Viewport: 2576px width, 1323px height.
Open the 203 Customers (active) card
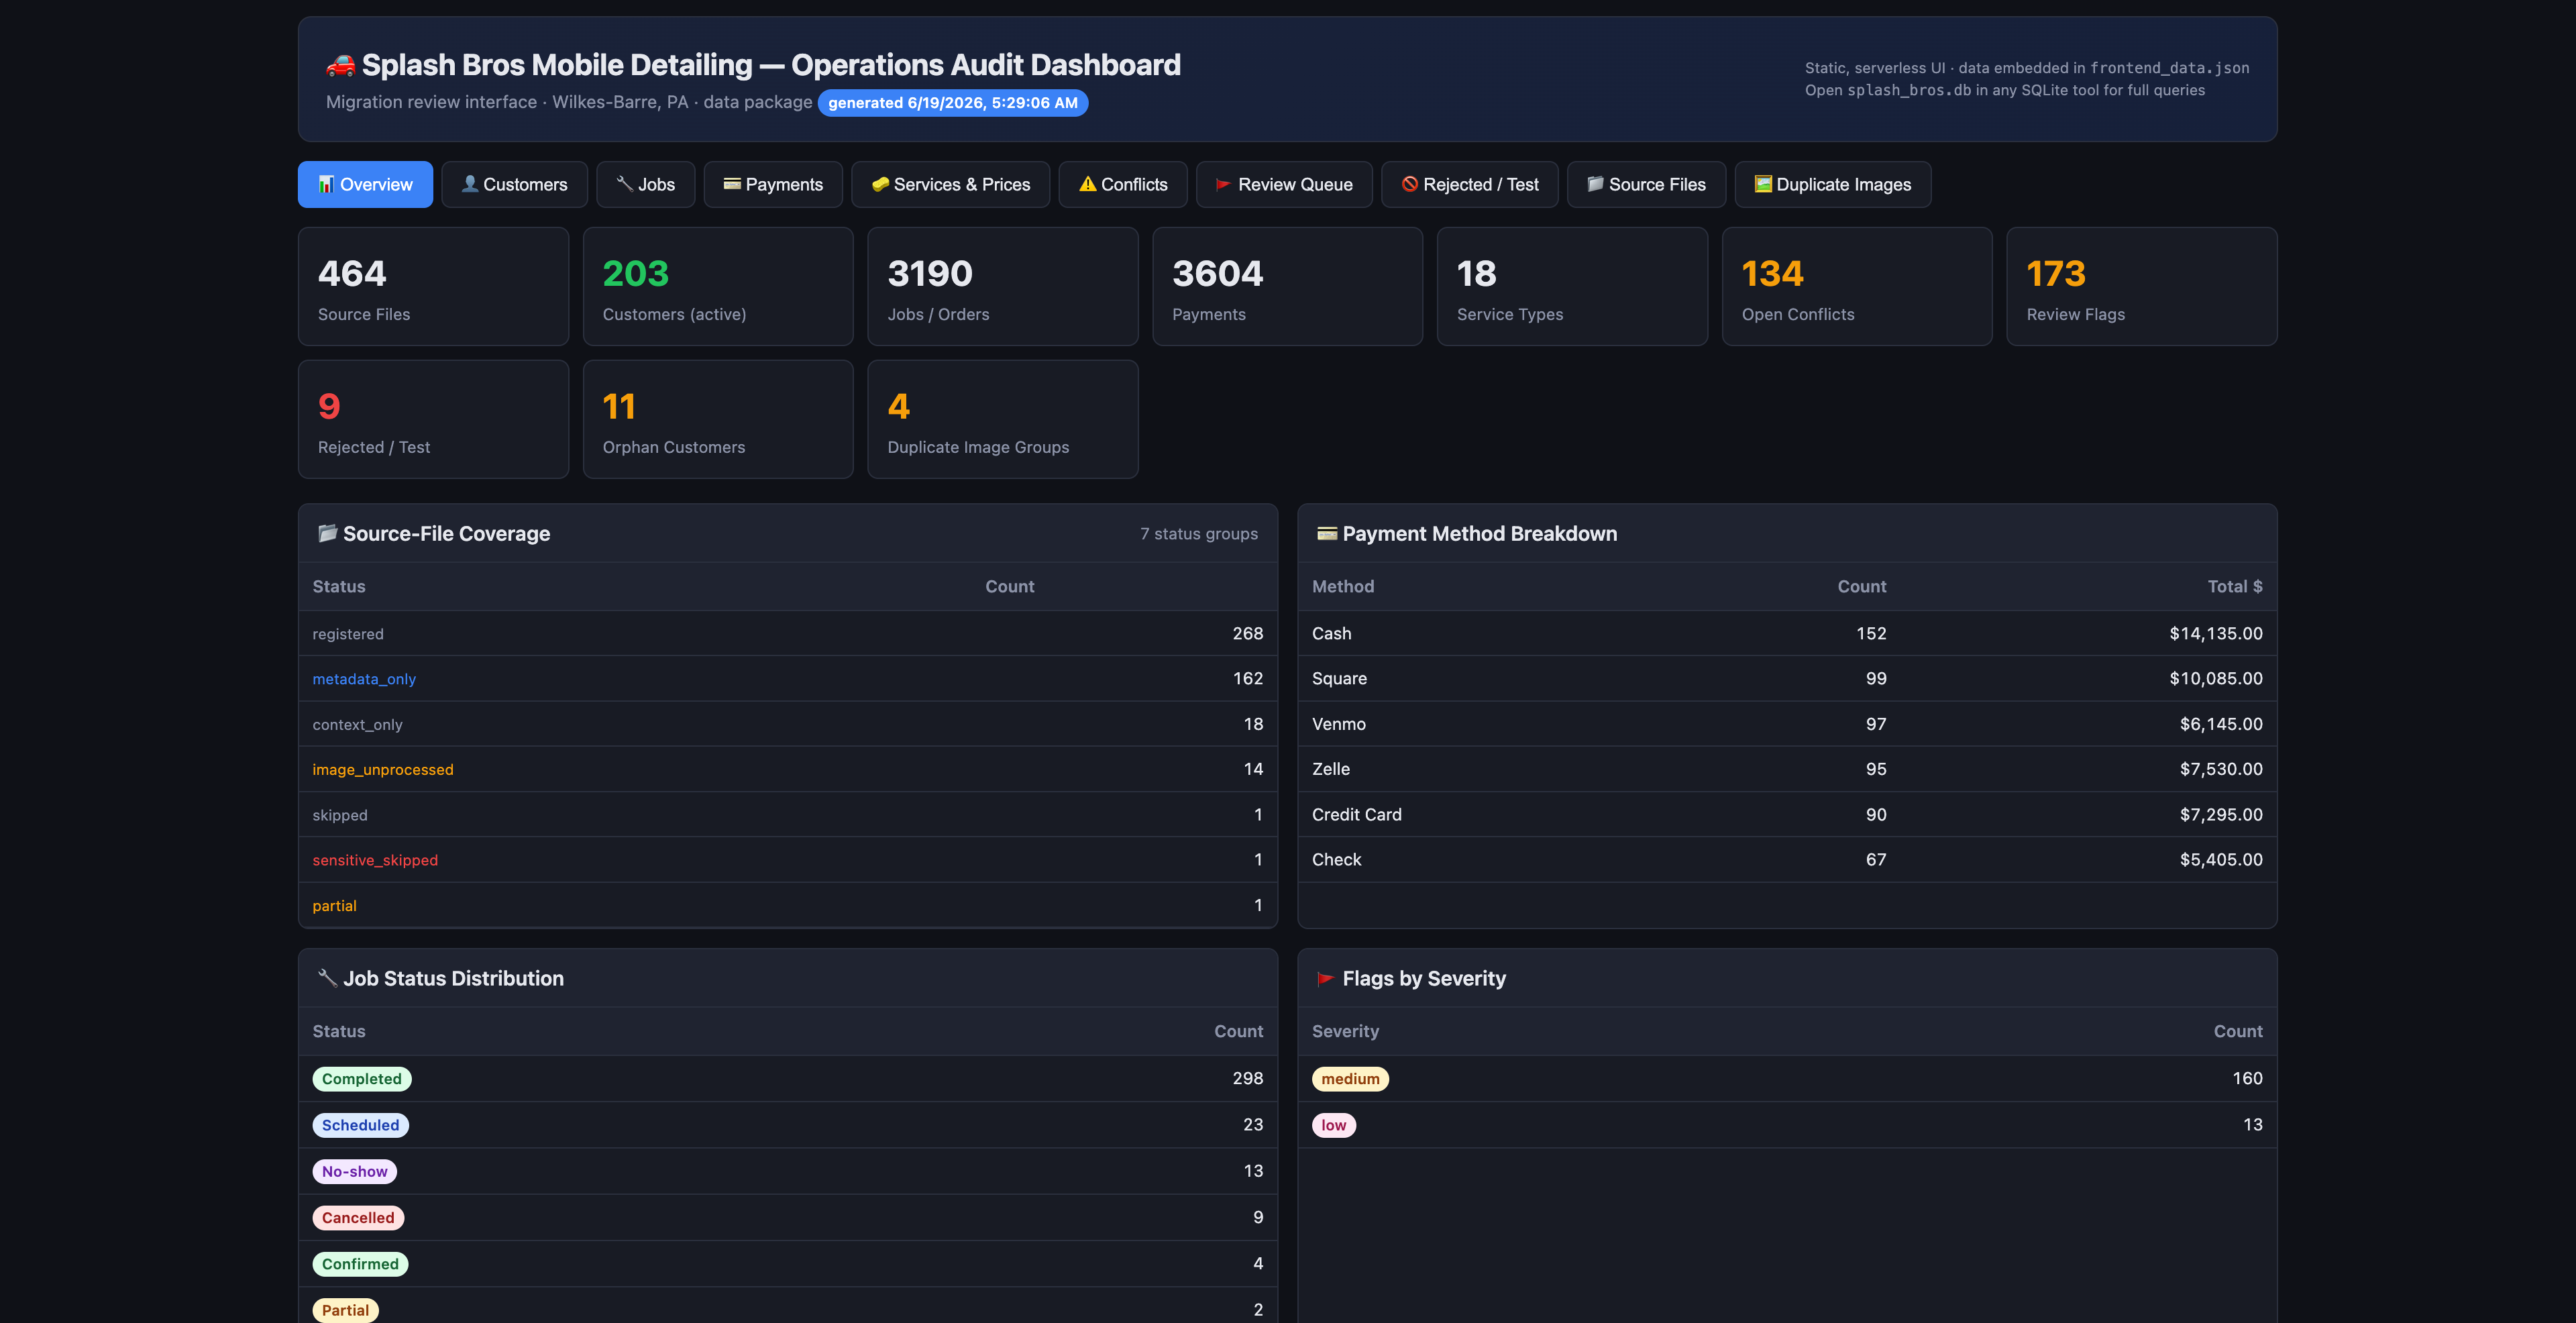point(718,286)
